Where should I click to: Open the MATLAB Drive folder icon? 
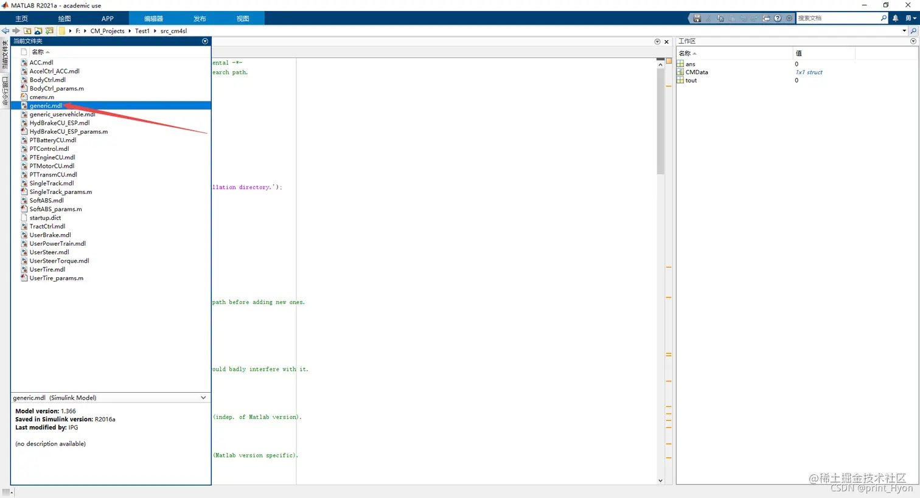pyautogui.click(x=38, y=30)
